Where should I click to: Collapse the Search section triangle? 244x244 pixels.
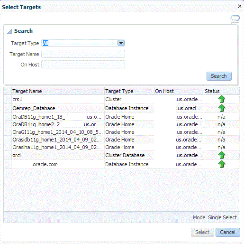9,31
